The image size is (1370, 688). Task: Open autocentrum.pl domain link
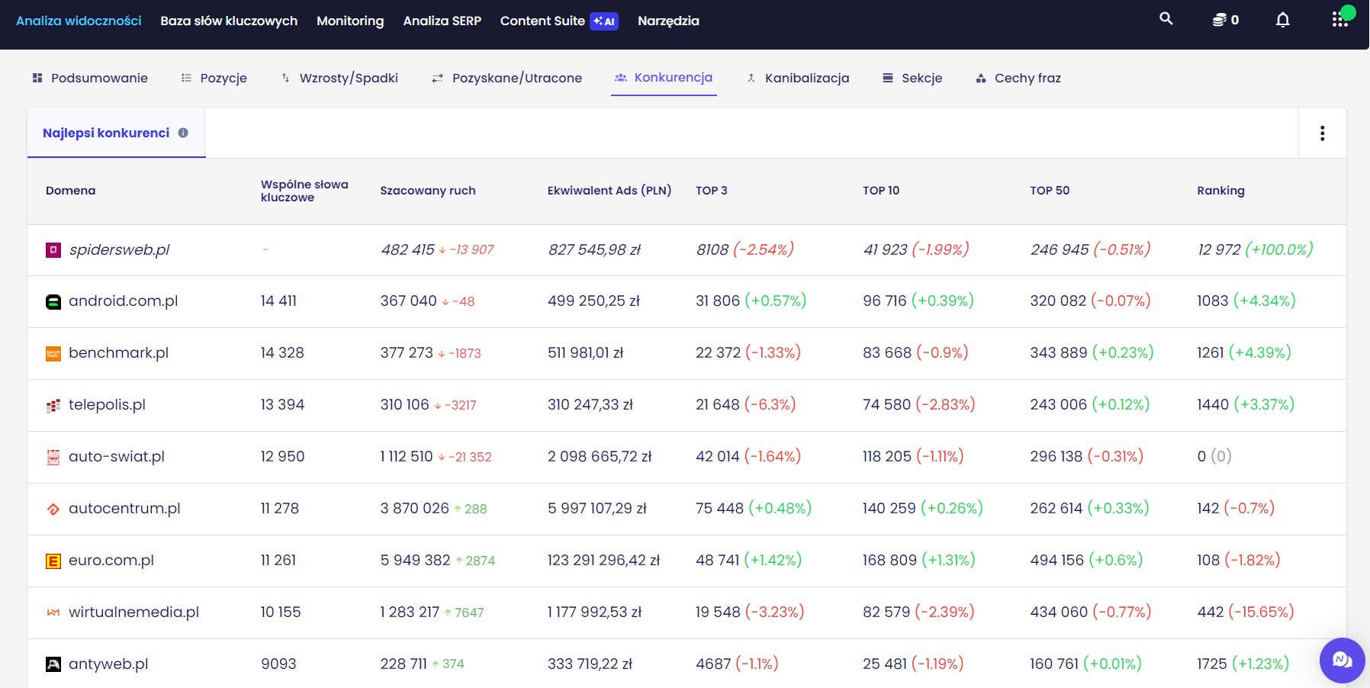[x=124, y=509]
